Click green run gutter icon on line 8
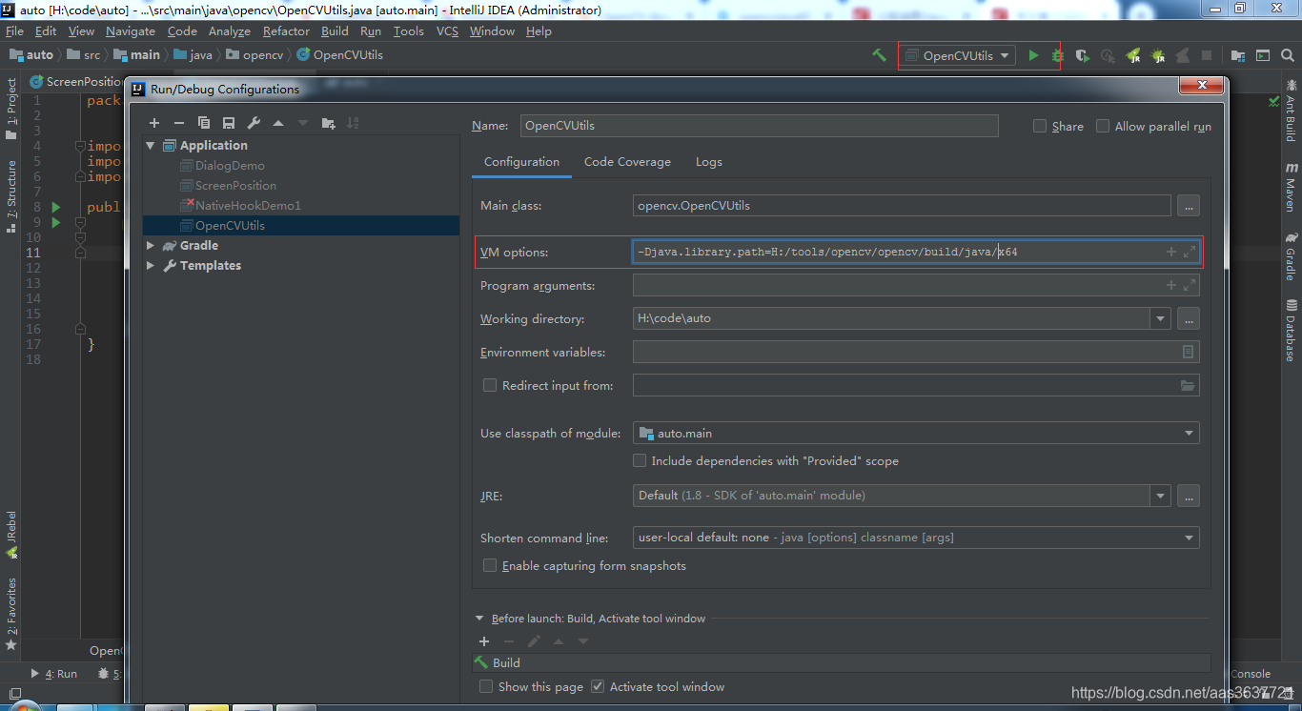The image size is (1302, 711). (x=56, y=207)
